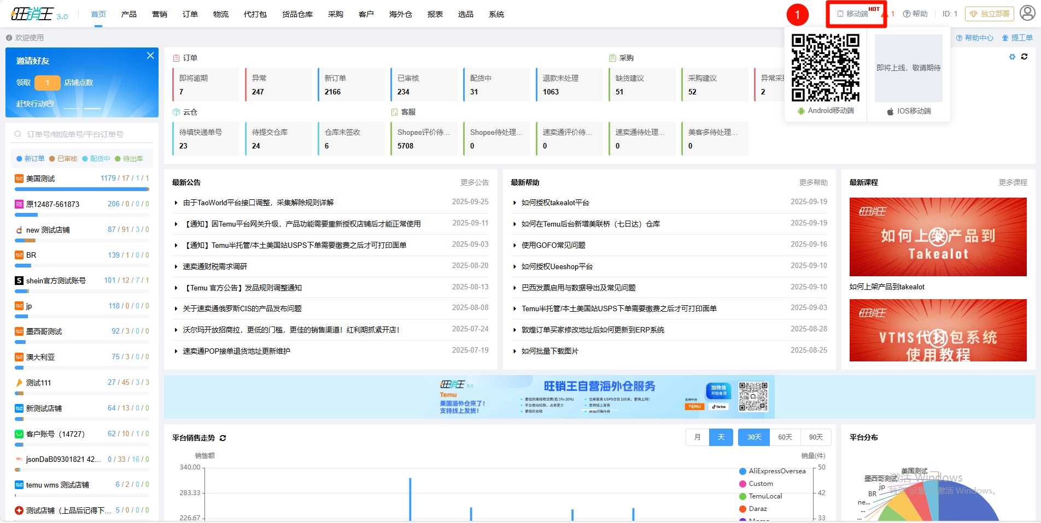Open the 物流 menu
Viewport: 1041px width, 523px height.
[221, 14]
